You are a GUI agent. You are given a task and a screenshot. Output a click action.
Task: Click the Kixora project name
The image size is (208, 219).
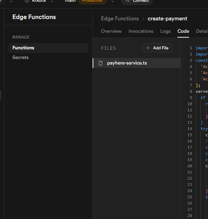pos(39,1)
